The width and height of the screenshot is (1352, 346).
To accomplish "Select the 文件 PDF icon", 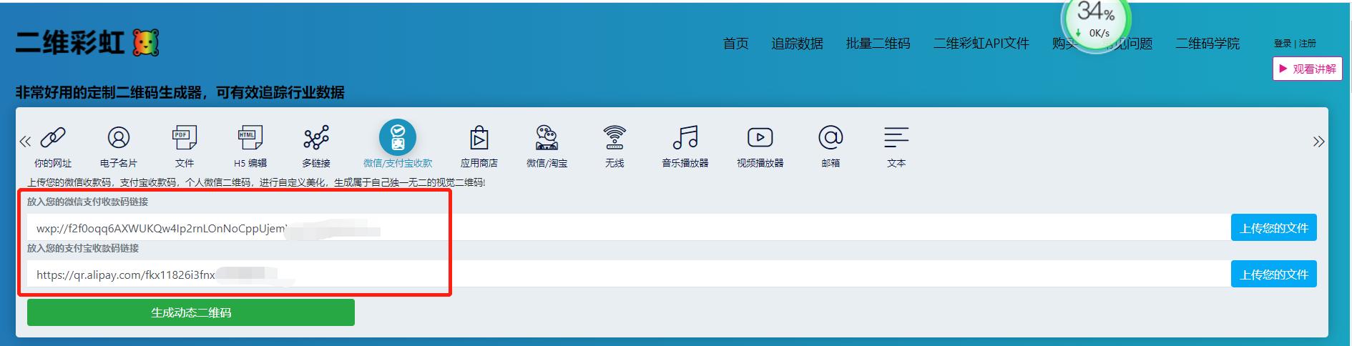I will point(184,138).
